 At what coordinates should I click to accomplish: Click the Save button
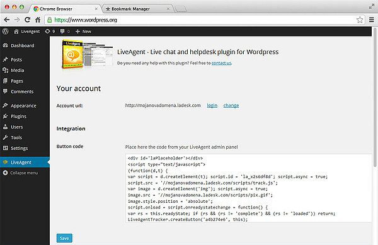64,238
